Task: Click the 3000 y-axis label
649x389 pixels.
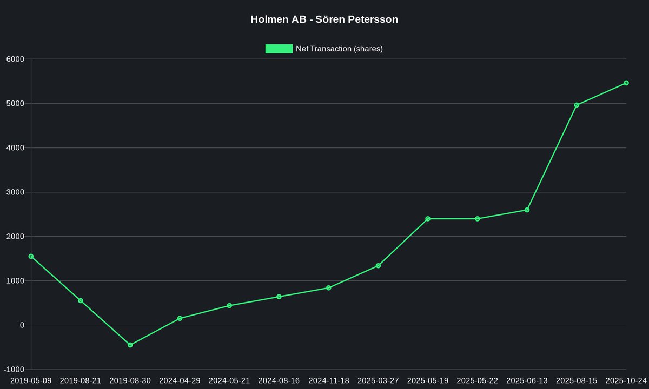Action: (x=16, y=192)
